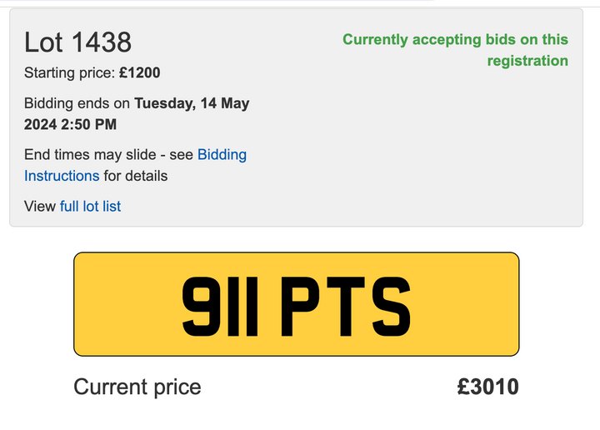Click the 2024 2:50 PM end time
Image resolution: width=600 pixels, height=430 pixels.
(x=70, y=125)
